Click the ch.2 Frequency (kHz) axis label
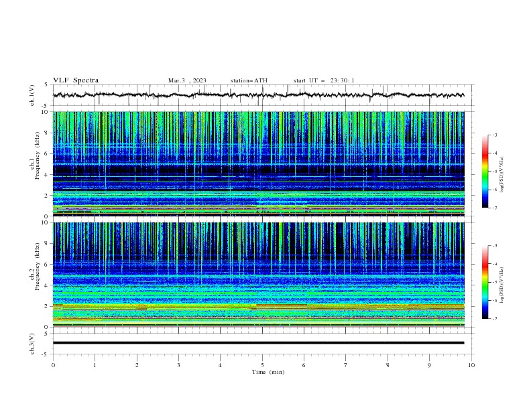This screenshot has width=531, height=410. pyautogui.click(x=37, y=266)
